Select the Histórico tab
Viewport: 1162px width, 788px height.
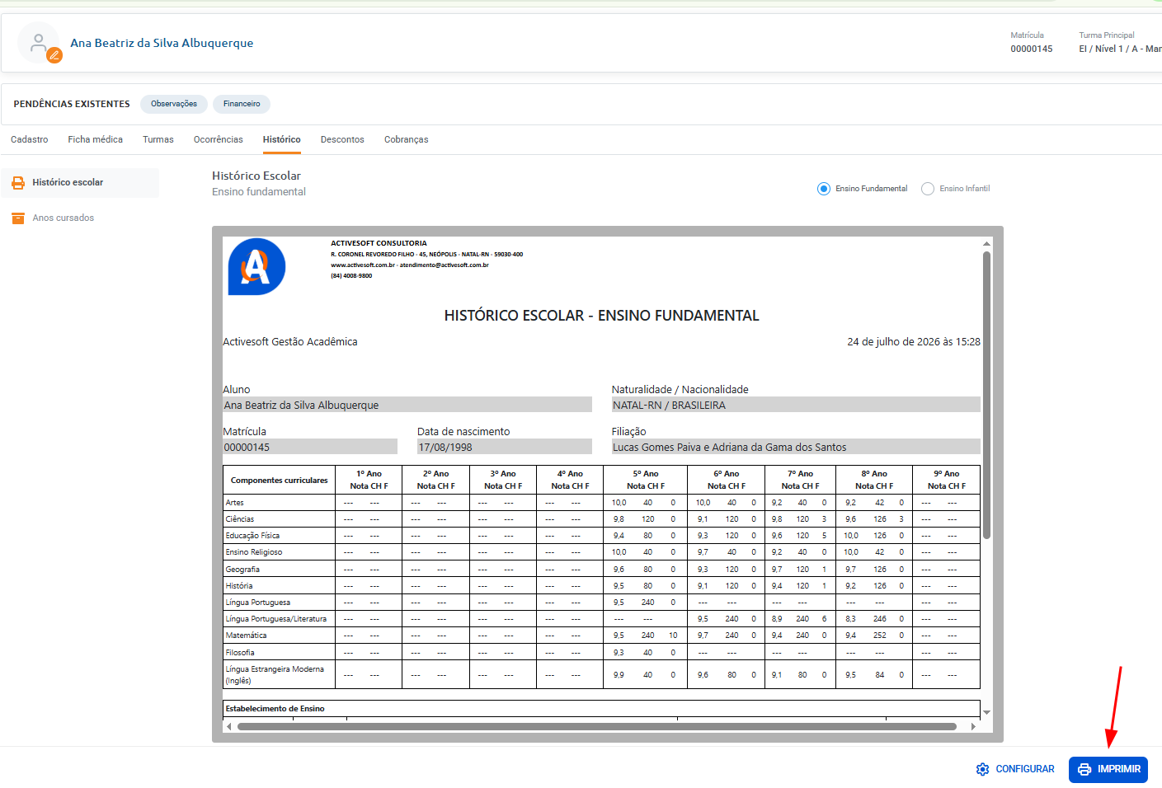(x=282, y=139)
